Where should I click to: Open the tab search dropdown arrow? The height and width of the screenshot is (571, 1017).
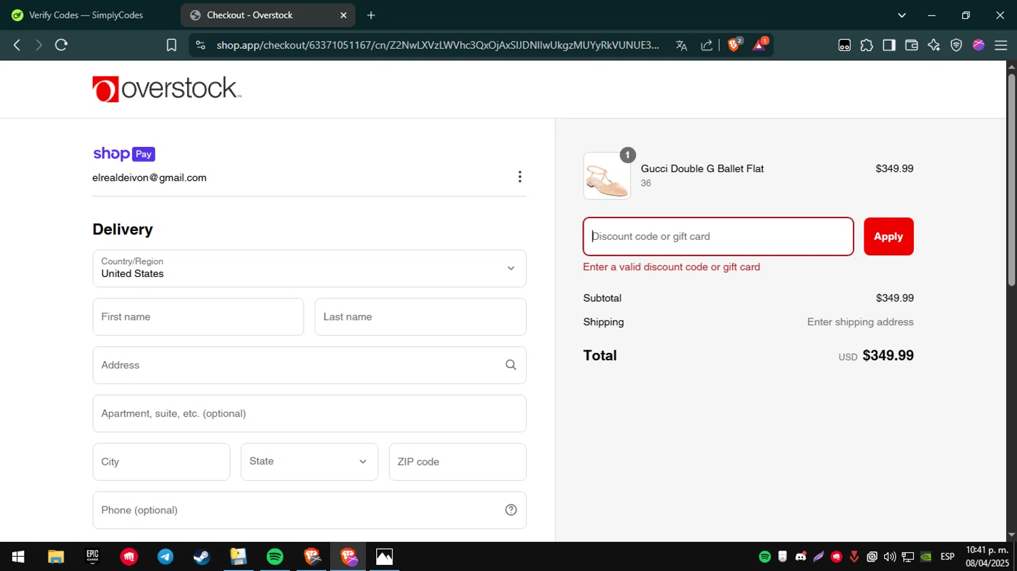click(902, 15)
